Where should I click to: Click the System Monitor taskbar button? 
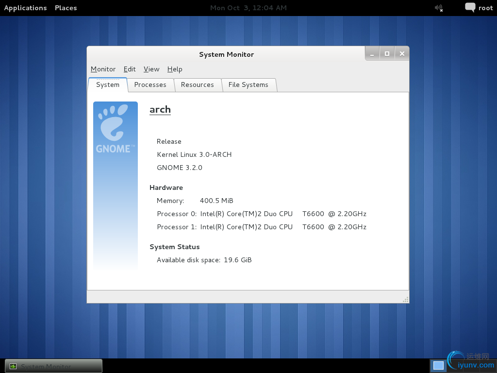[x=53, y=366]
